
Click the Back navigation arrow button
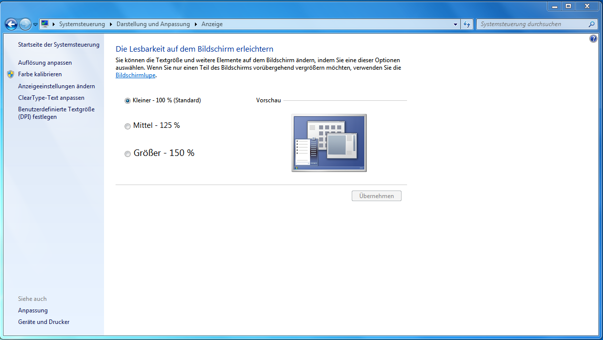click(x=11, y=24)
